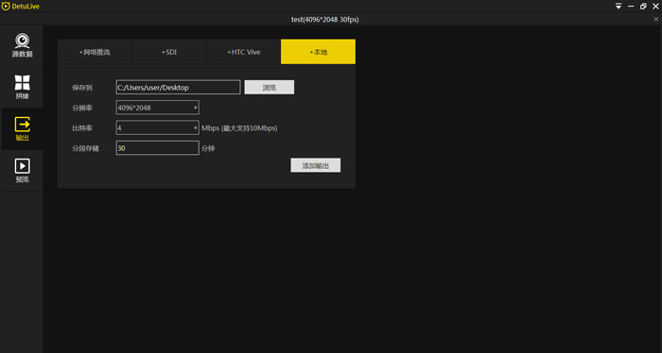Screen dimensions: 662x353
Task: Select the 输出 output sidebar icon
Action: point(22,128)
